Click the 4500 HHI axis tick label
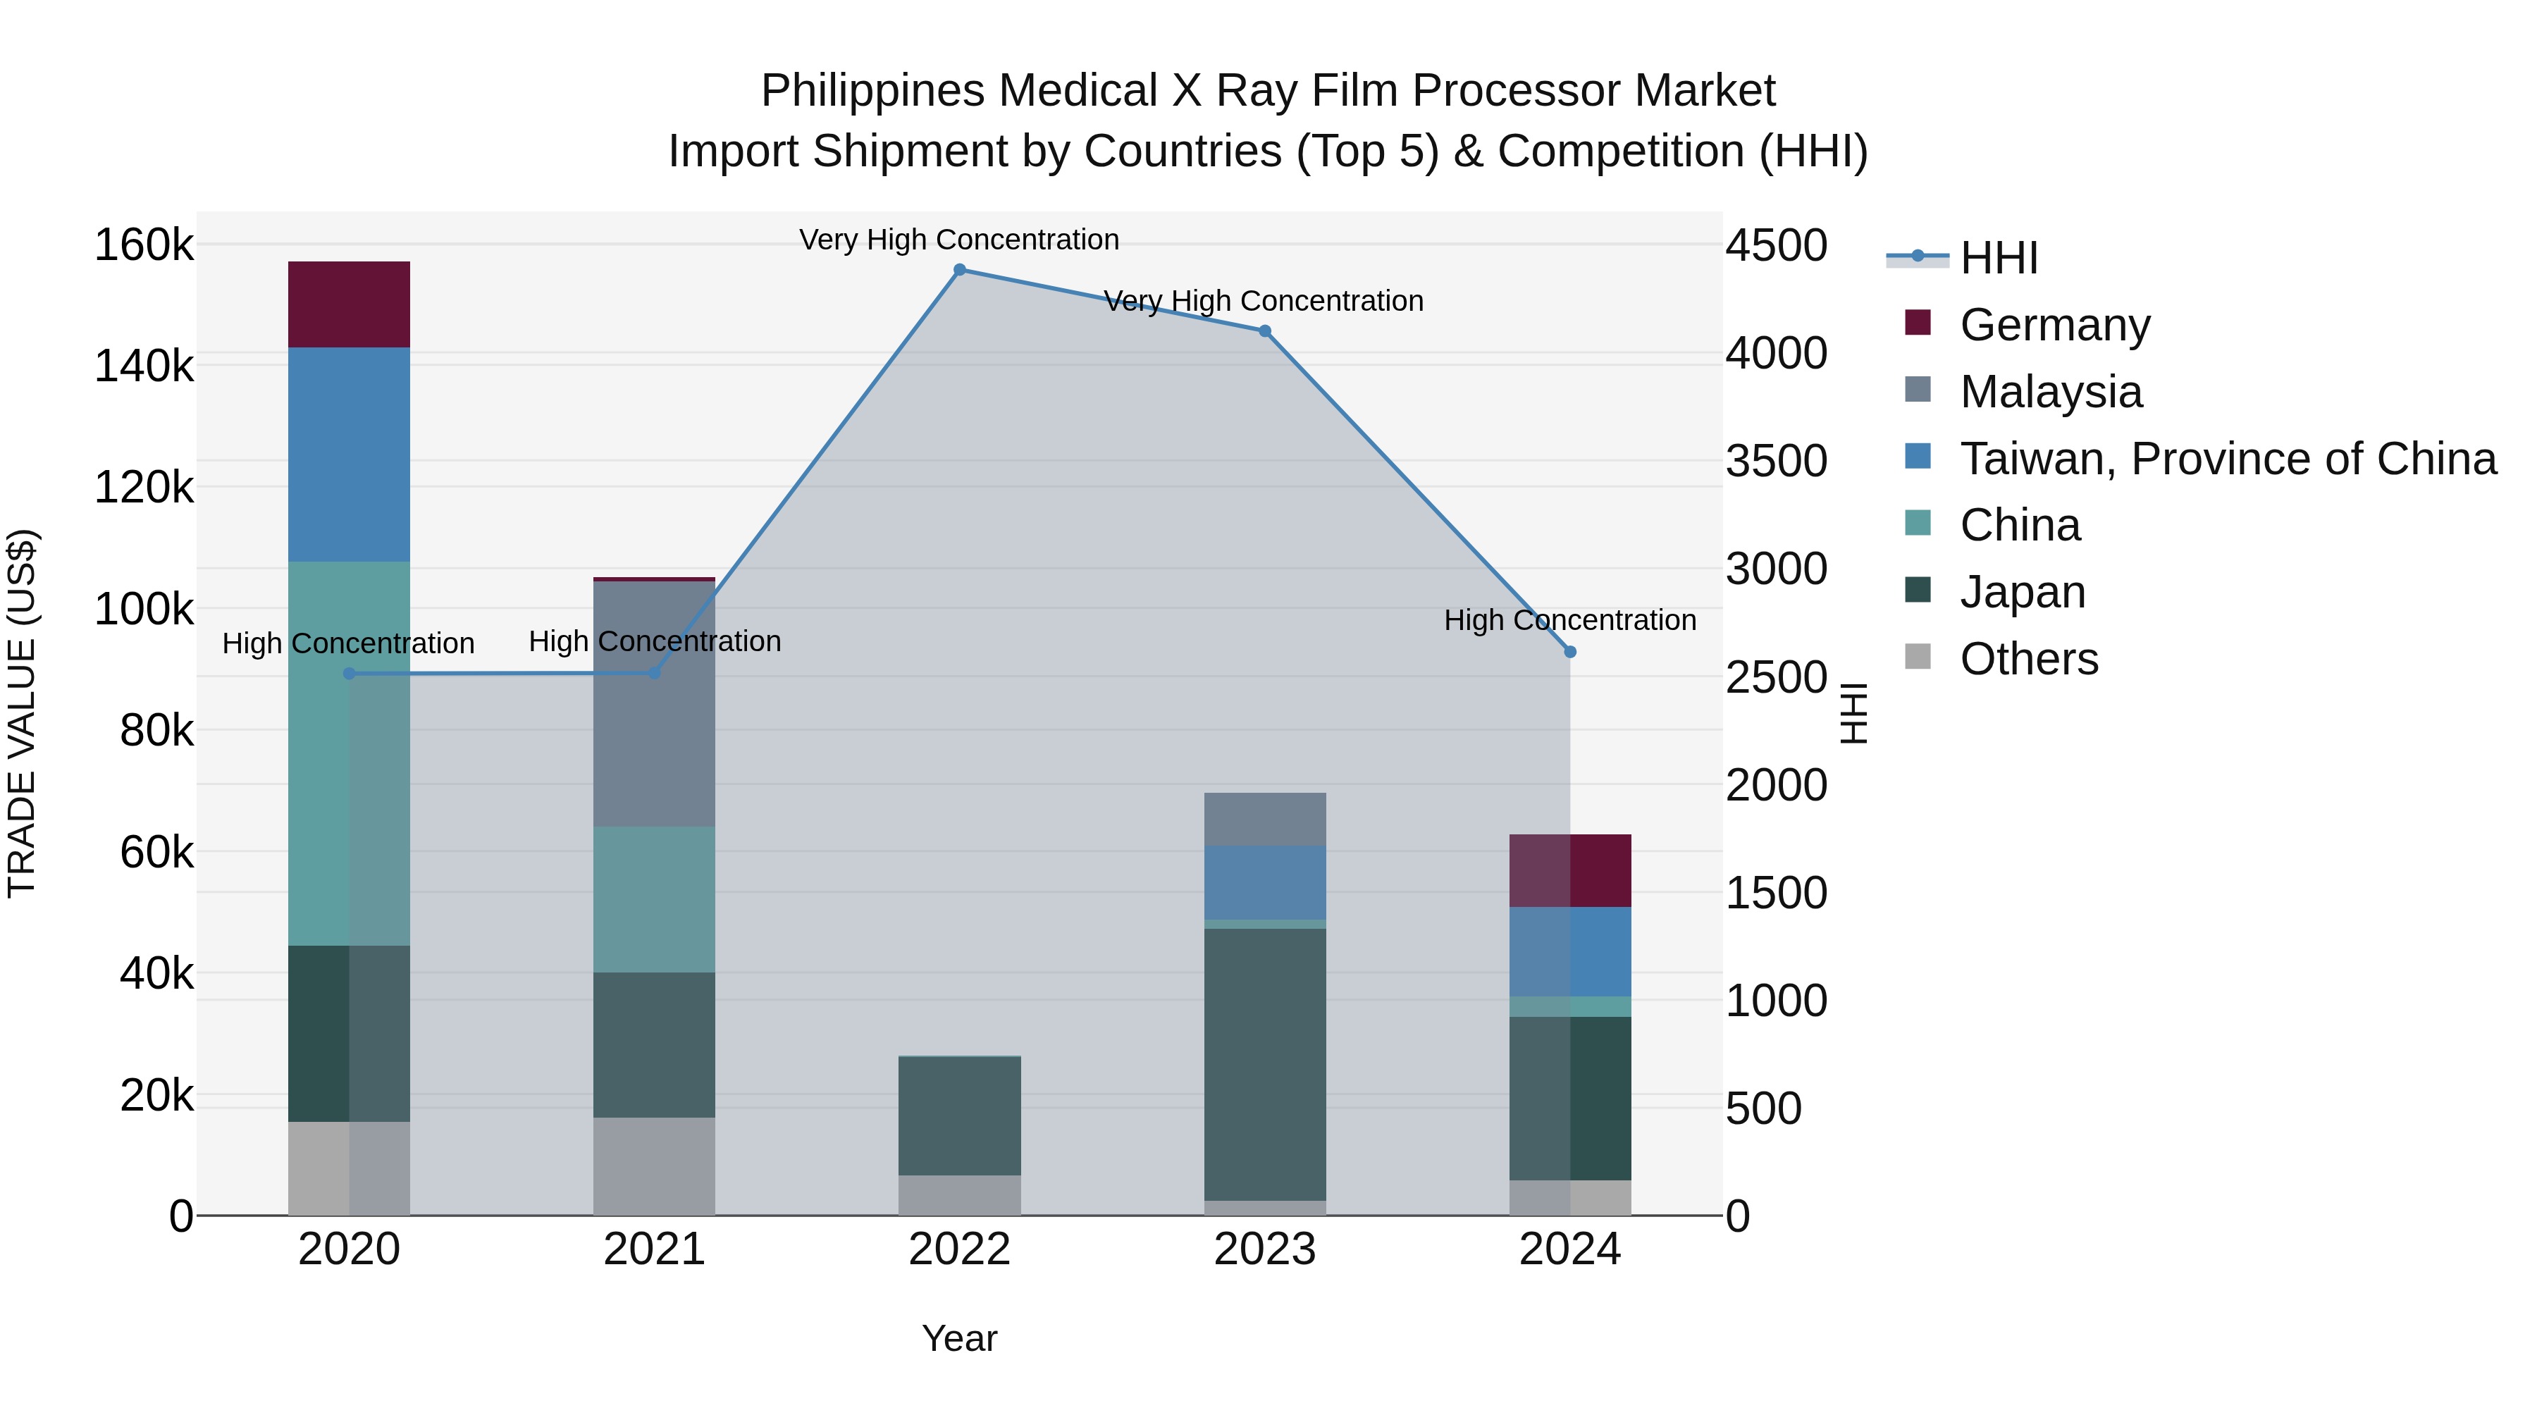Viewport: 2537px width, 1427px height. [1777, 245]
